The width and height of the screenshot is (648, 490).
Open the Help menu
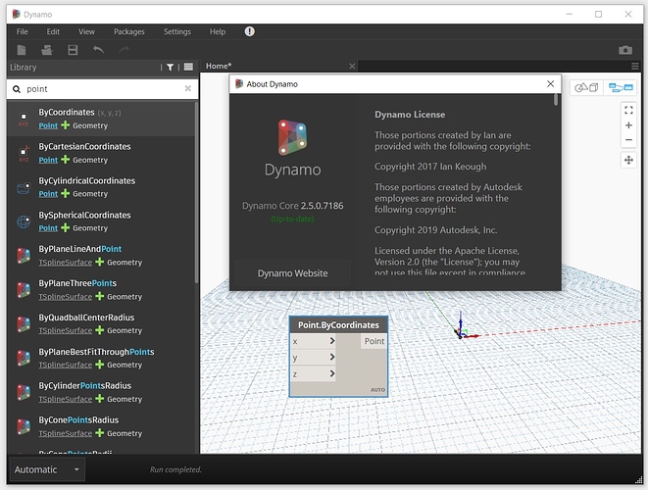coord(218,31)
